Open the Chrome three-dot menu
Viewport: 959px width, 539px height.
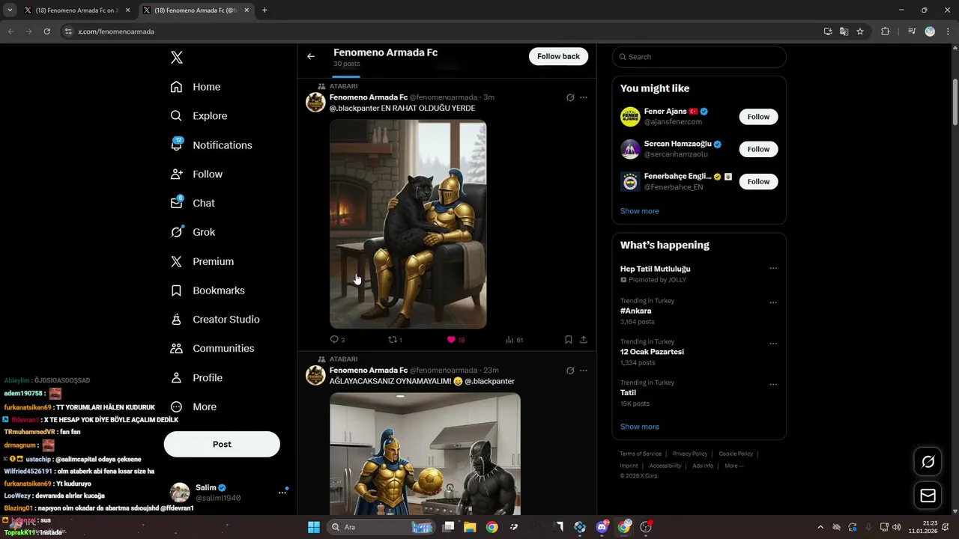947,31
